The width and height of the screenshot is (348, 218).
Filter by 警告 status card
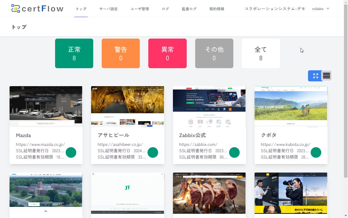121,53
